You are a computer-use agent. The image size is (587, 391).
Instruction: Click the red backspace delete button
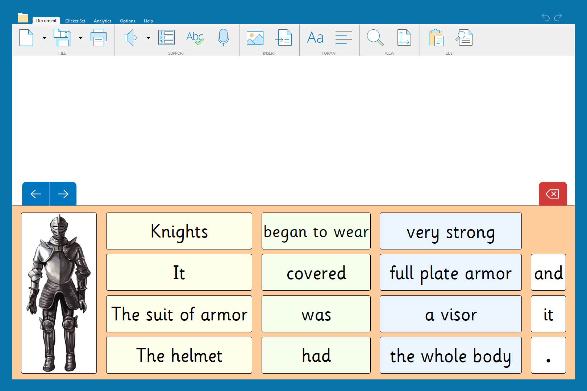[553, 194]
